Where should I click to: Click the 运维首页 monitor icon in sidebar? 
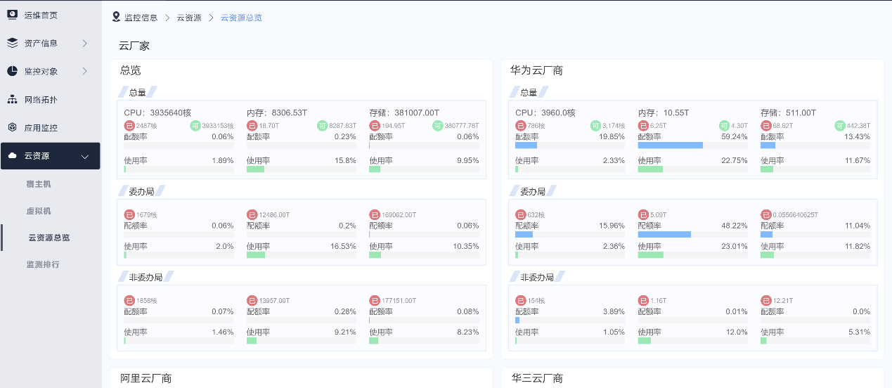pos(12,15)
